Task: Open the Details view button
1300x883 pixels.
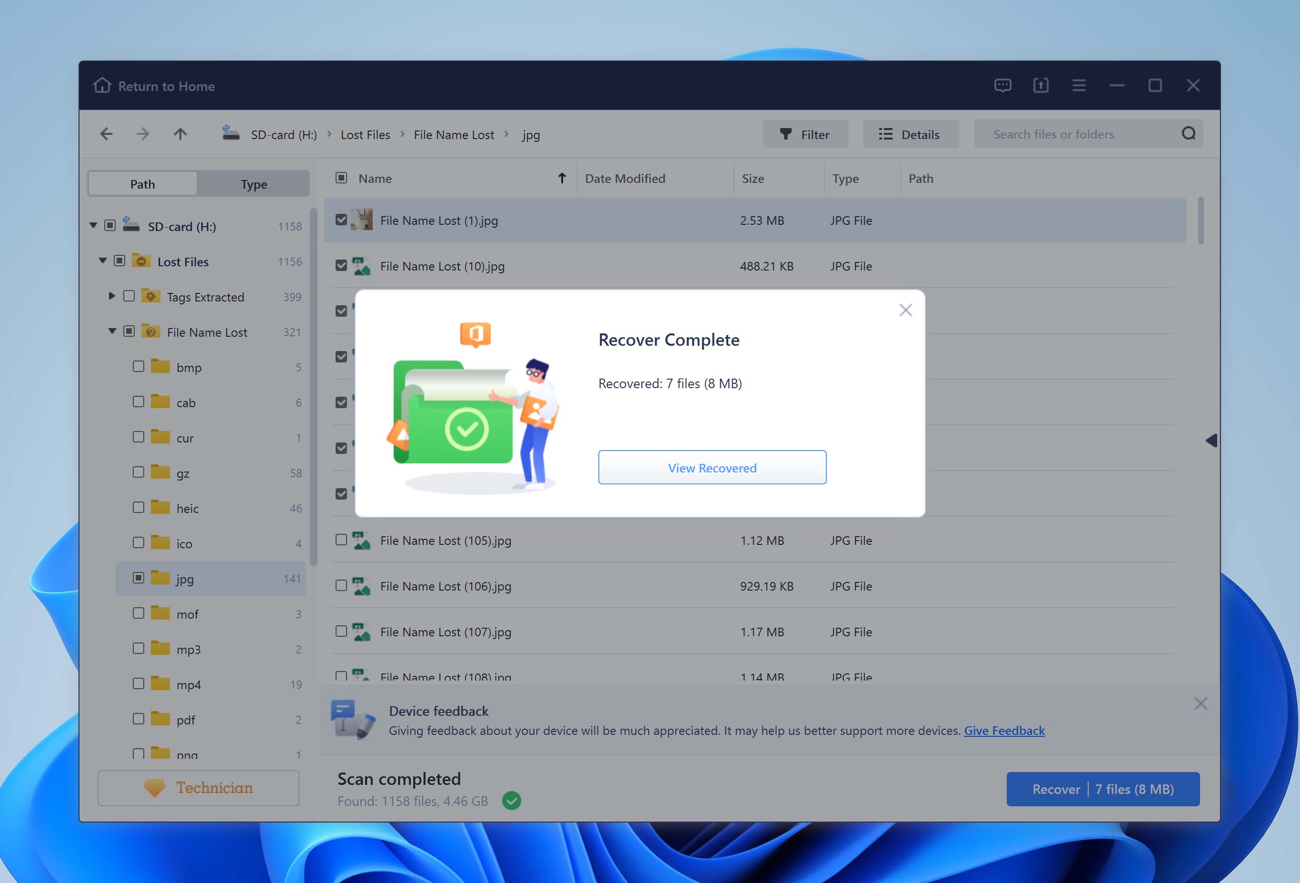Action: pos(911,134)
